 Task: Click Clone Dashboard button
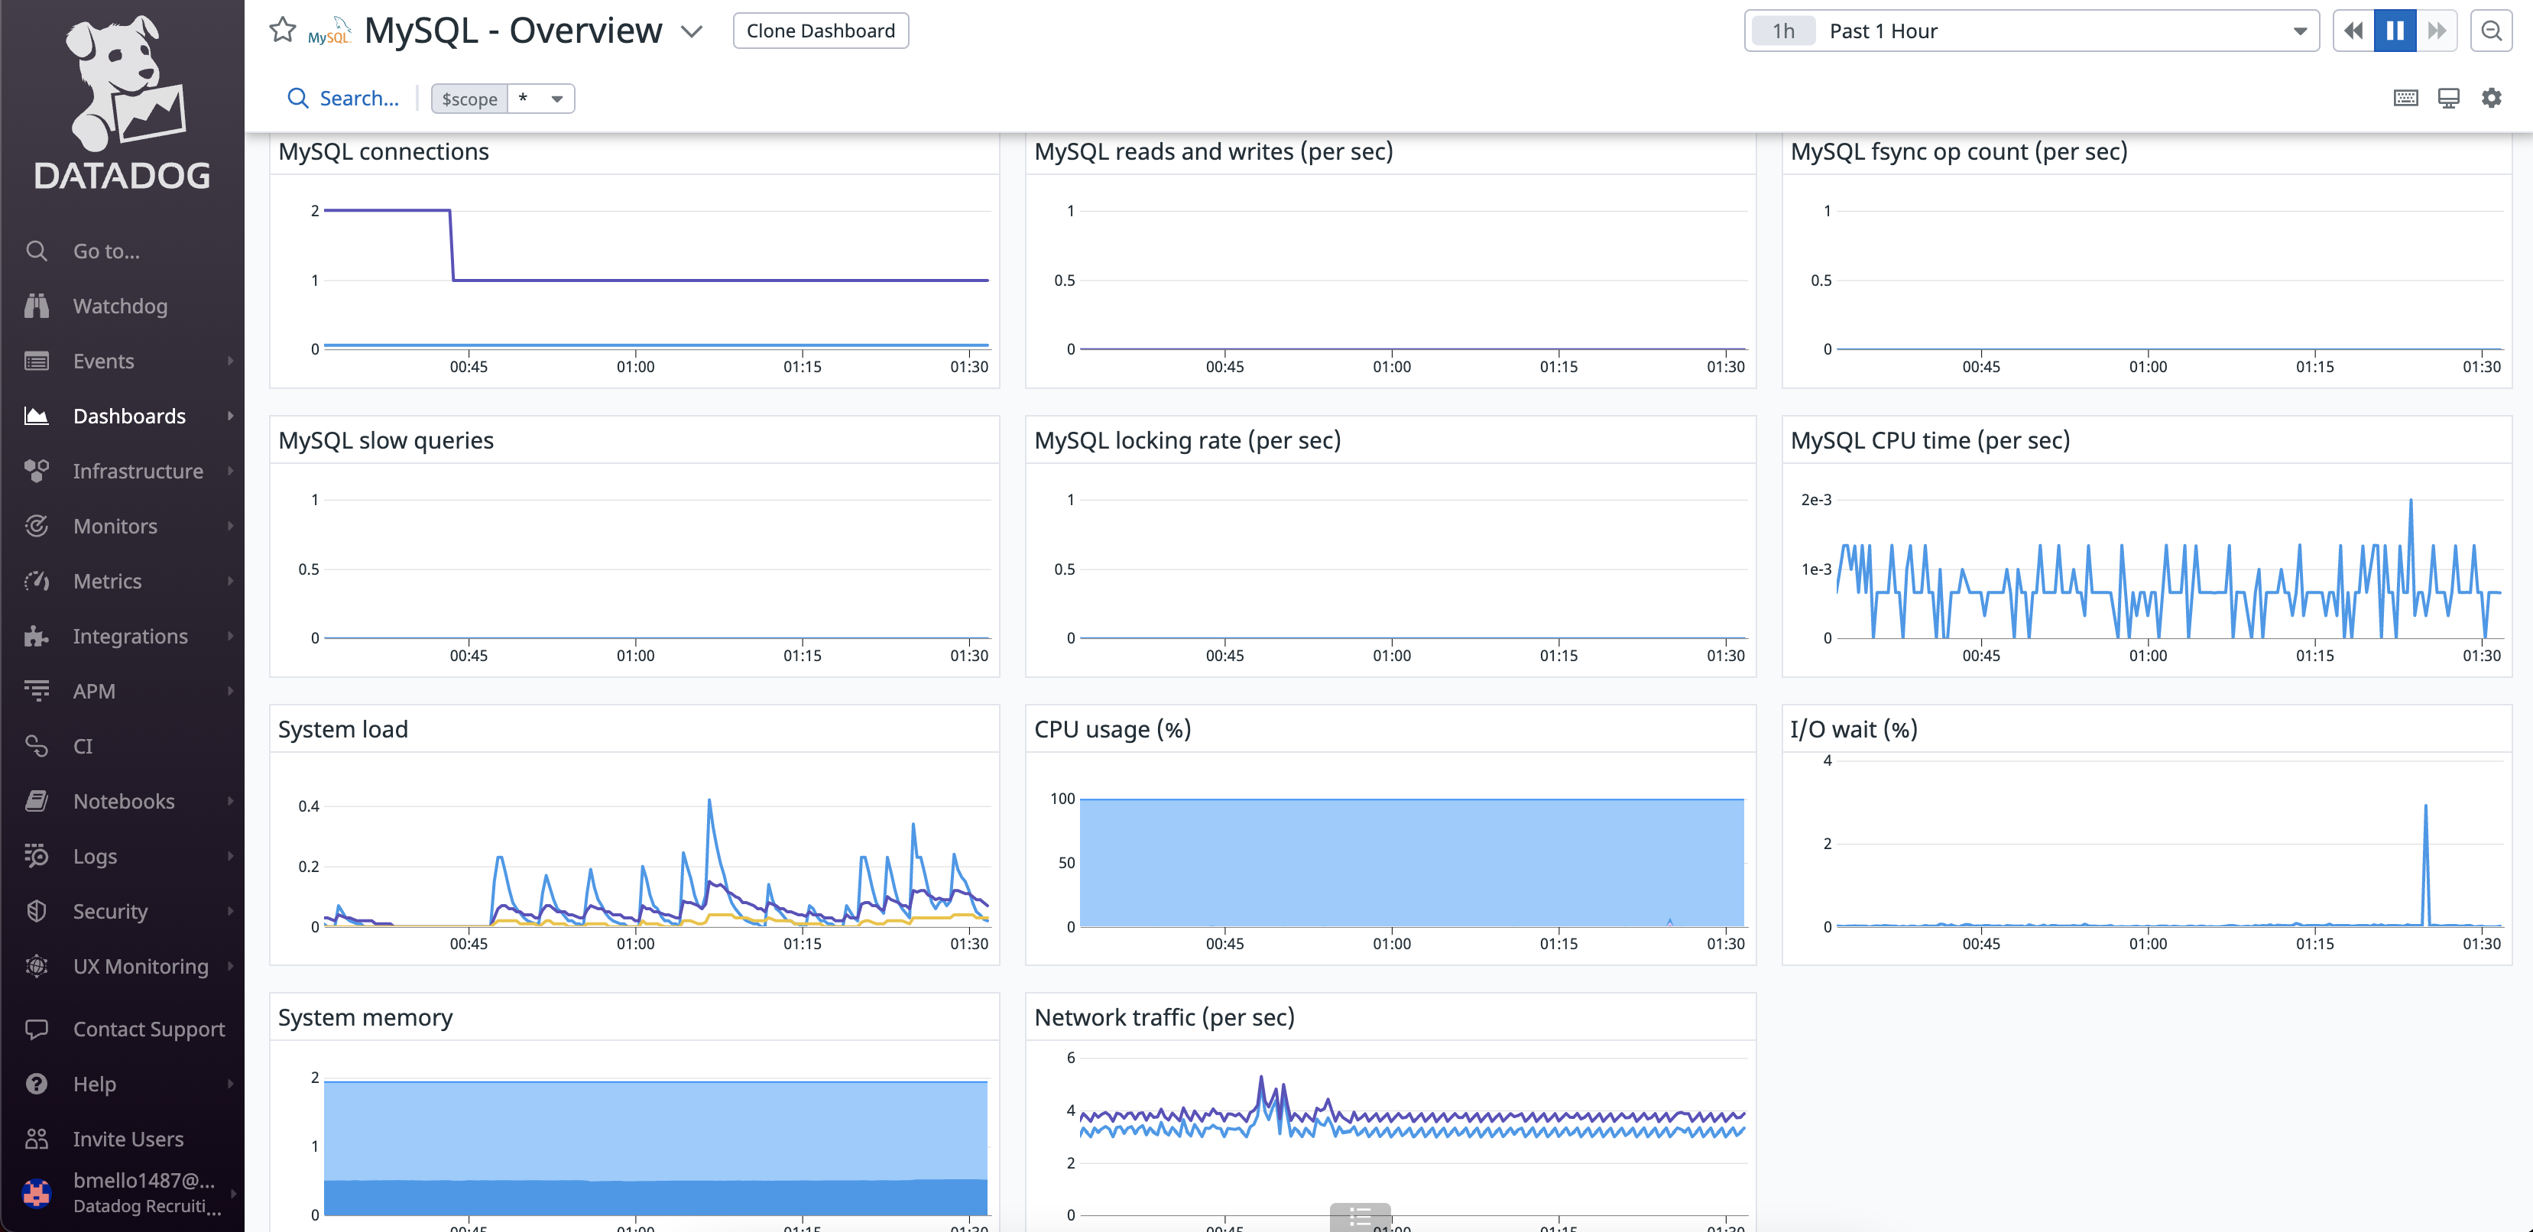pos(820,31)
